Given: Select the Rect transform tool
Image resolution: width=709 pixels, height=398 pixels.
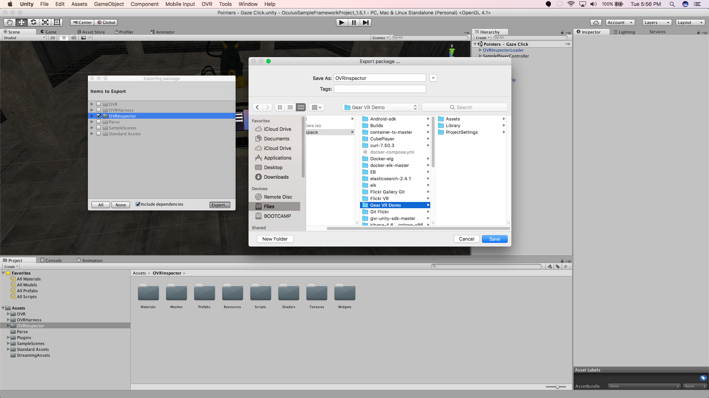Looking at the screenshot, I should tap(57, 22).
